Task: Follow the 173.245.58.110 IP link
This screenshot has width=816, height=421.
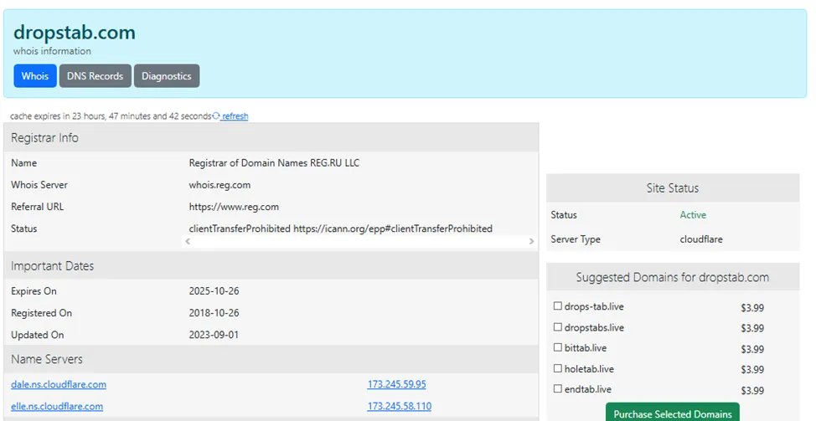Action: (399, 407)
